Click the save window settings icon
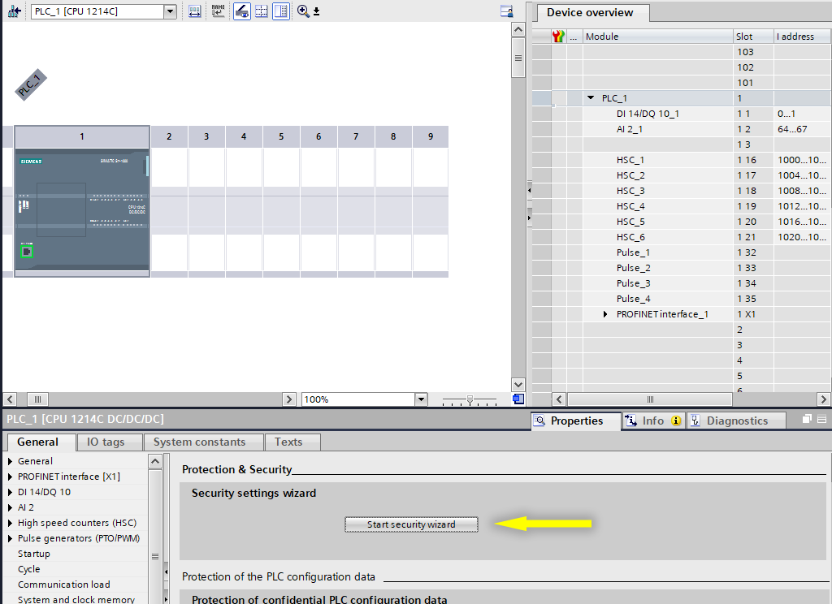This screenshot has width=832, height=604. click(x=507, y=11)
